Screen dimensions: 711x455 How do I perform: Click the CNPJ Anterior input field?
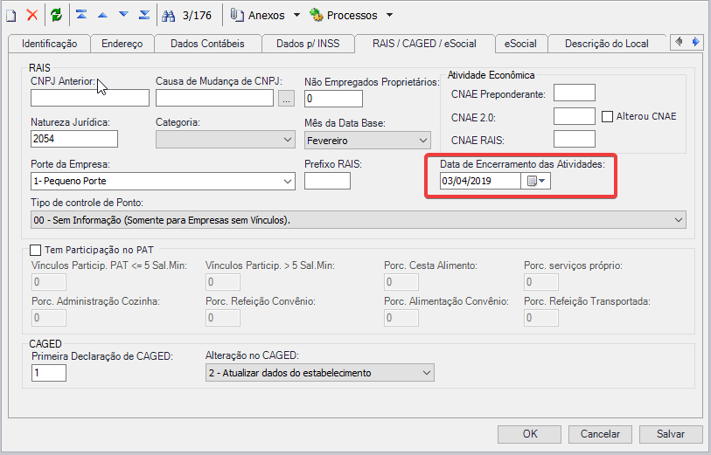tap(90, 98)
